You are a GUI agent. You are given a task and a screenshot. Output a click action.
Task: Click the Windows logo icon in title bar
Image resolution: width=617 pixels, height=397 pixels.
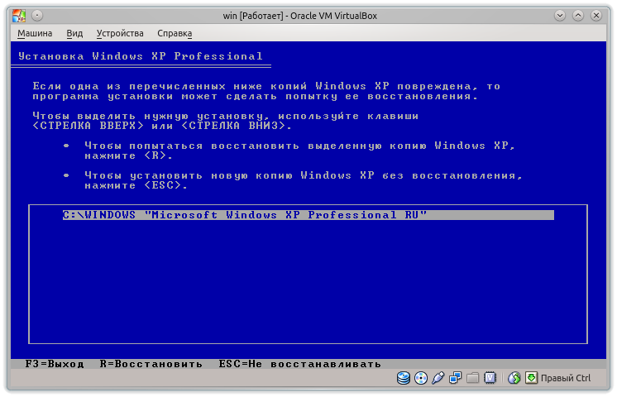tap(21, 14)
